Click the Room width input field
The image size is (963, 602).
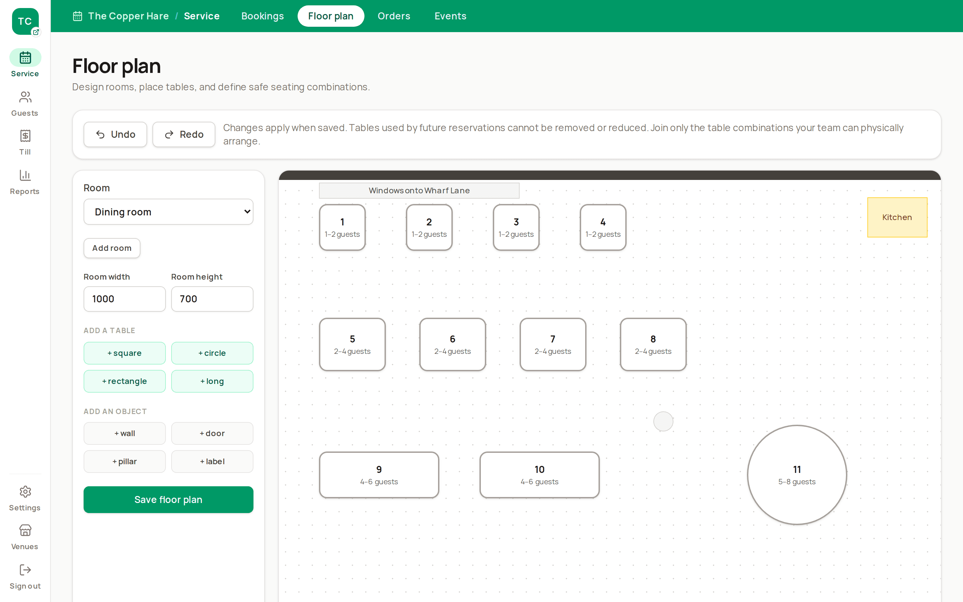[124, 299]
